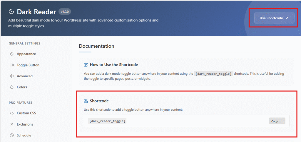Click the PRO FEATURES sidebar label
Viewport: 301px width, 142px height.
tap(21, 103)
